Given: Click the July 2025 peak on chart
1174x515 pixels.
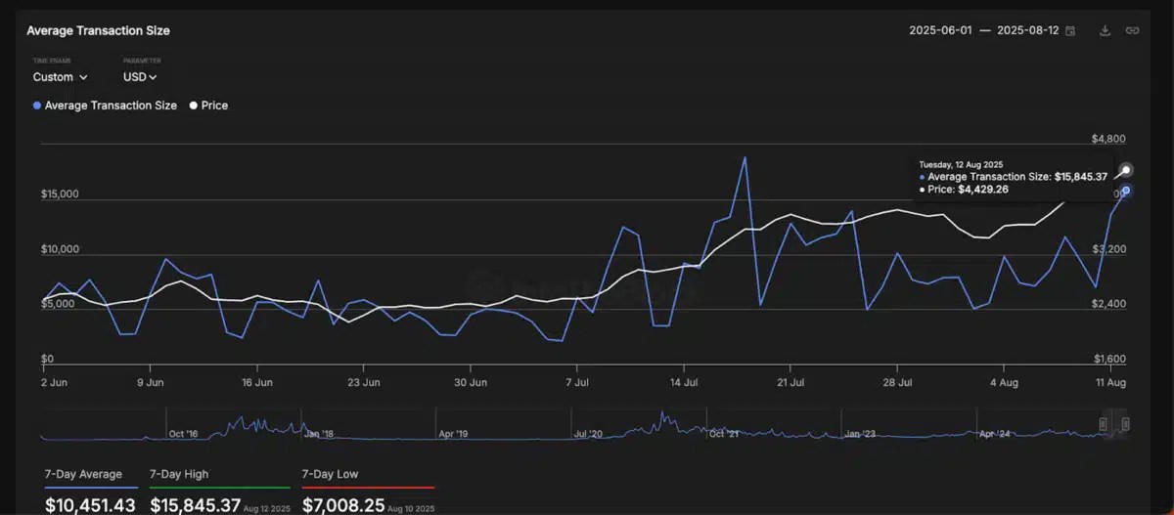Looking at the screenshot, I should pyautogui.click(x=745, y=157).
